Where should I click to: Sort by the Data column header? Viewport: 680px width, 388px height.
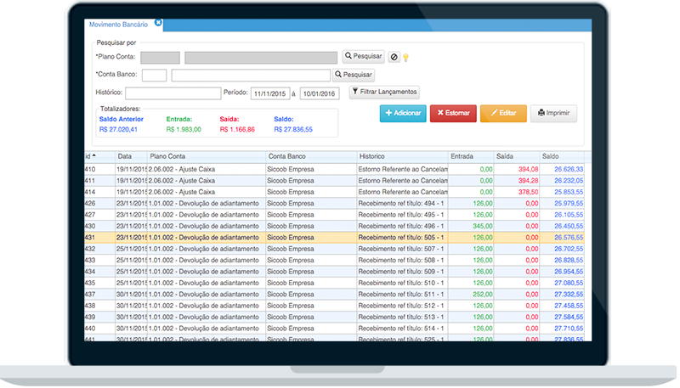tap(131, 156)
